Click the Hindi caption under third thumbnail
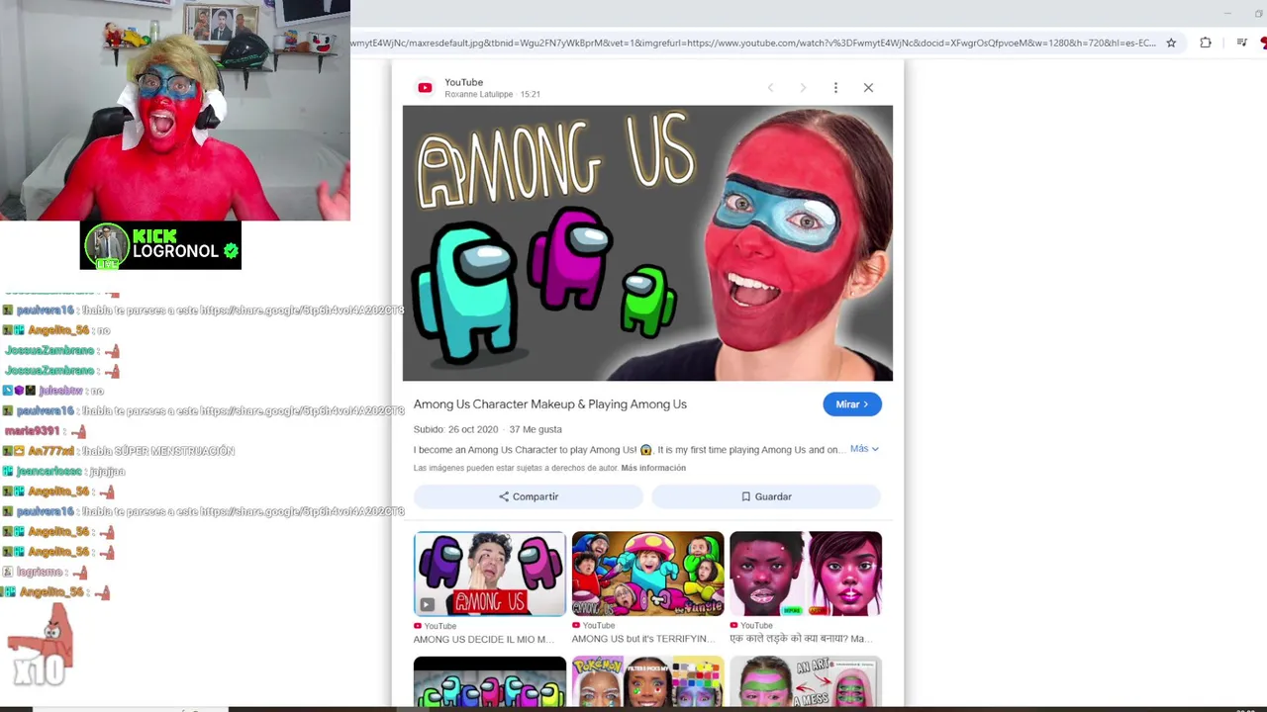This screenshot has height=712, width=1267. [x=801, y=639]
